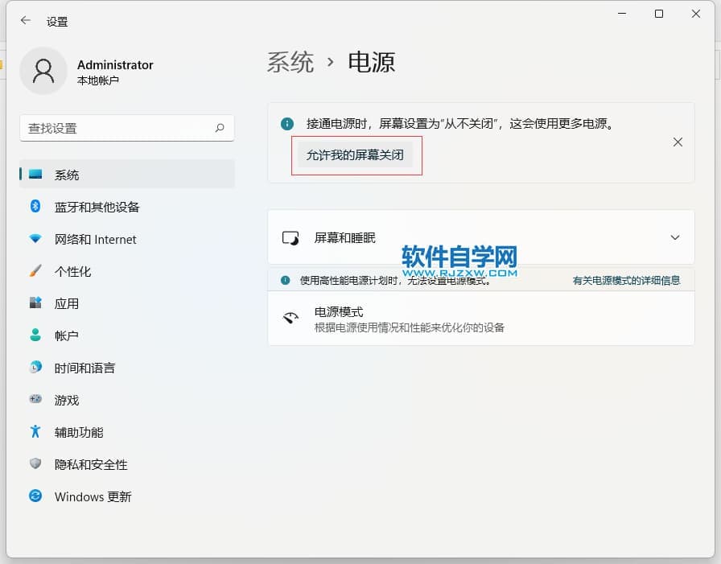This screenshot has height=564, width=721.
Task: Click the Windows Update icon
Action: pyautogui.click(x=35, y=496)
